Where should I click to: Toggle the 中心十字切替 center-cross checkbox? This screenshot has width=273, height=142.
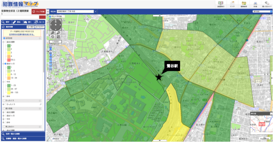[x=50, y=16]
